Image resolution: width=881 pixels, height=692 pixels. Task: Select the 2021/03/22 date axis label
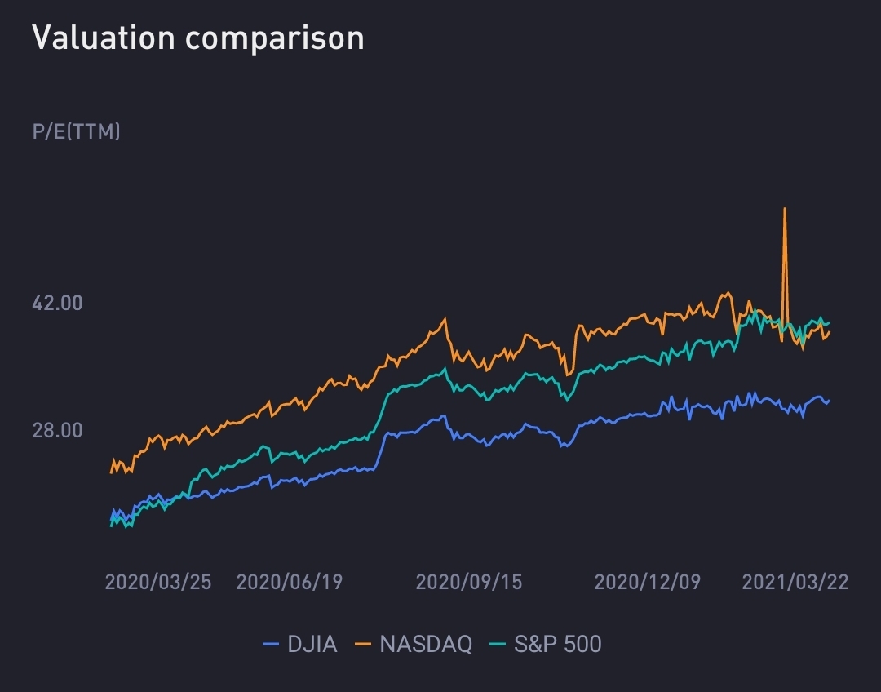pos(795,582)
